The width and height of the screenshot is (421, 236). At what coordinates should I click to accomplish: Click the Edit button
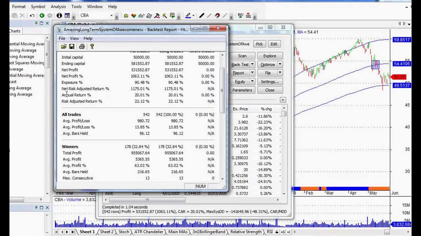click(274, 44)
